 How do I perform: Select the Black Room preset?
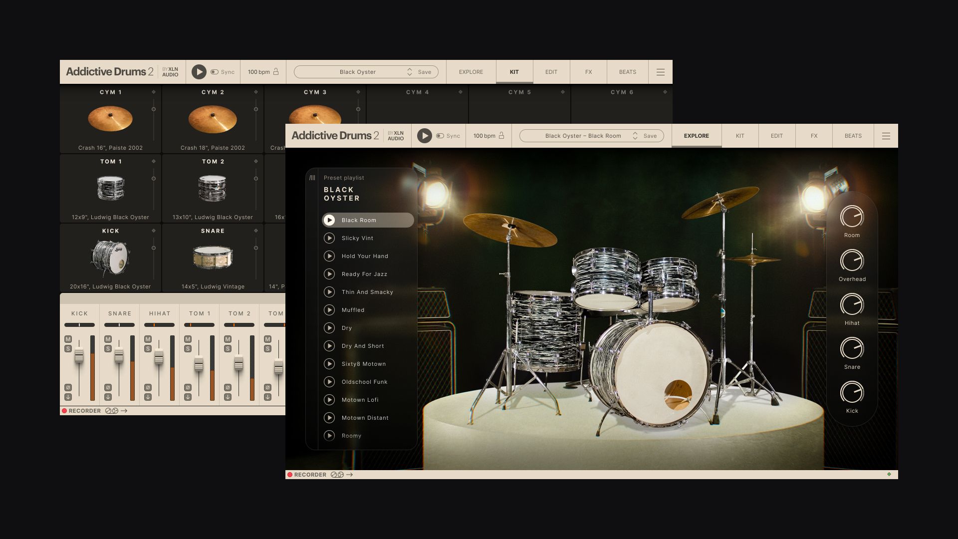coord(368,220)
